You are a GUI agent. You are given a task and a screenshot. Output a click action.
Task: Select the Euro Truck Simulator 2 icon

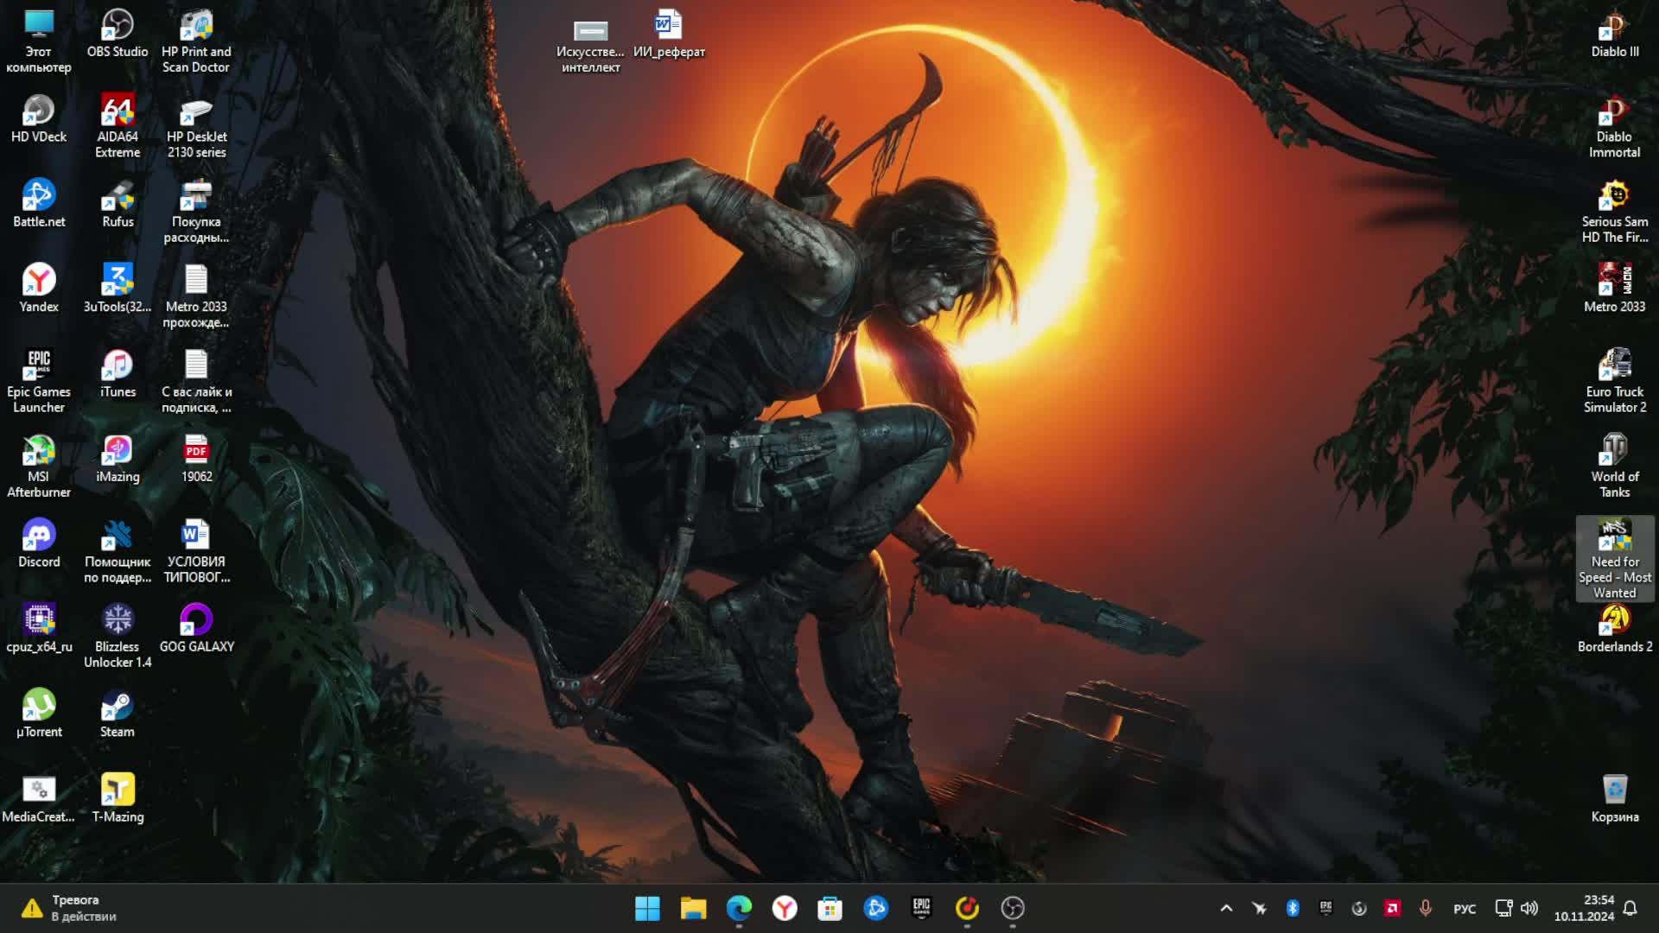(x=1614, y=381)
